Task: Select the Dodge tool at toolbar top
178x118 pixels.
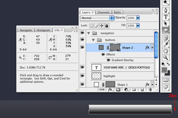Action: point(166,2)
